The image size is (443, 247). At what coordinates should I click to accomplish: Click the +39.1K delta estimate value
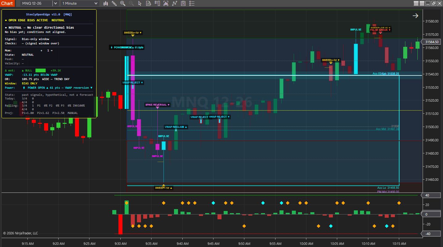(56, 71)
